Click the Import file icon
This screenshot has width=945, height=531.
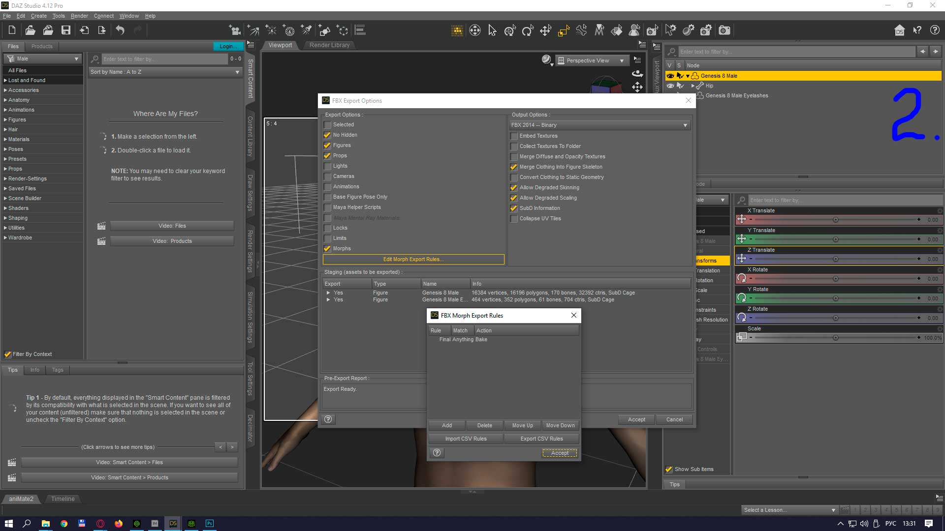coord(84,30)
